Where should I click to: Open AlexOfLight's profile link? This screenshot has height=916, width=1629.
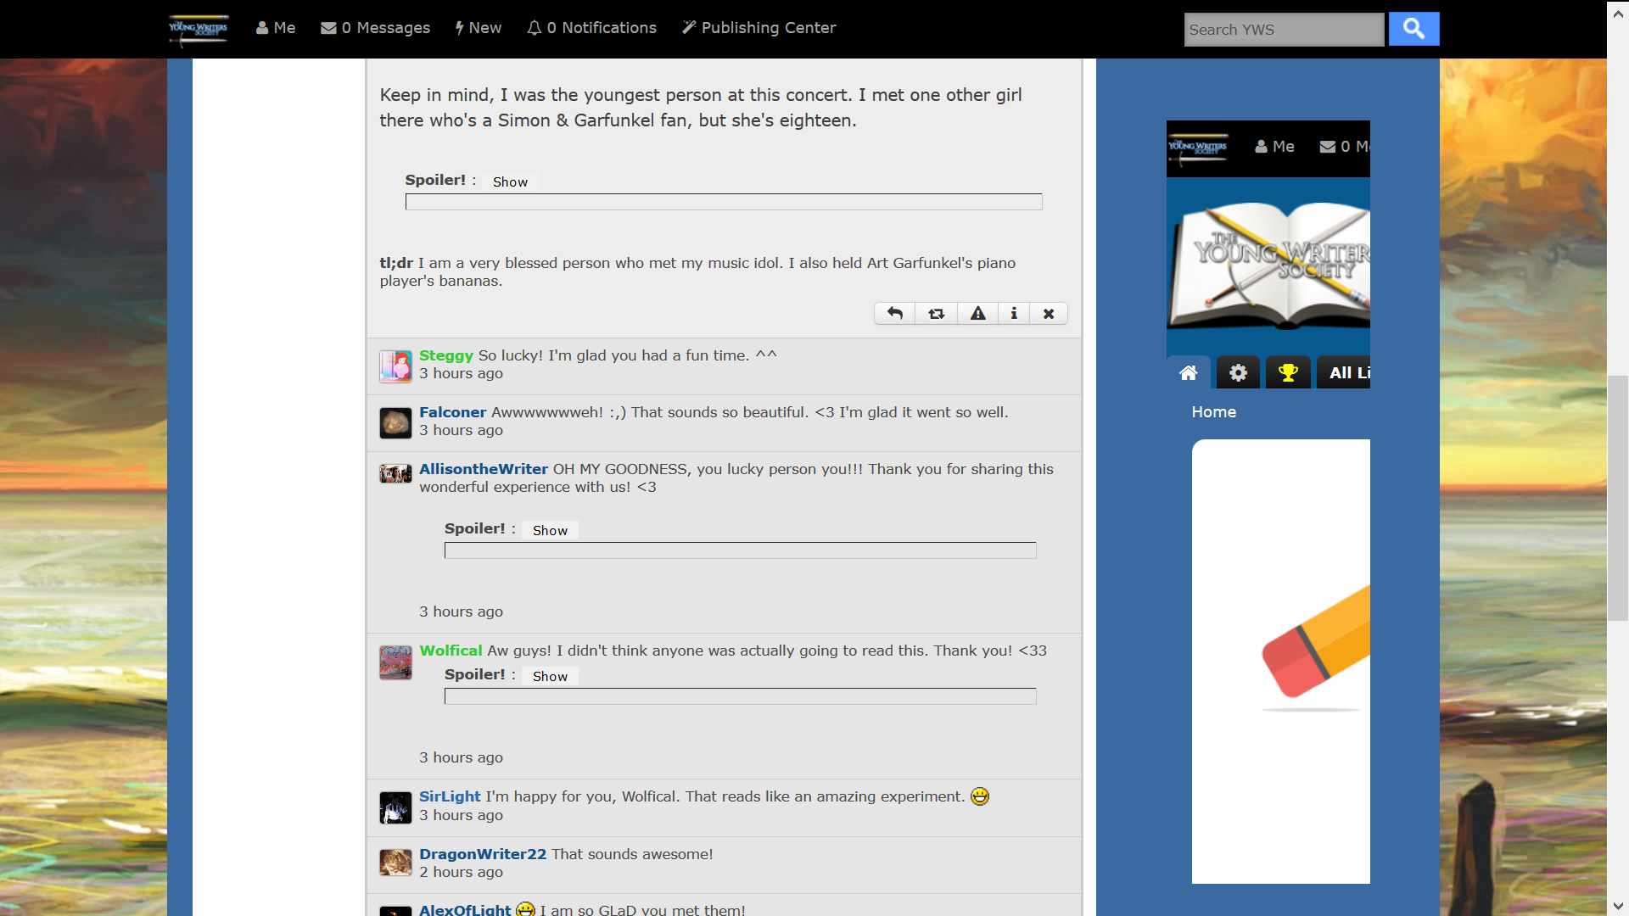point(465,909)
